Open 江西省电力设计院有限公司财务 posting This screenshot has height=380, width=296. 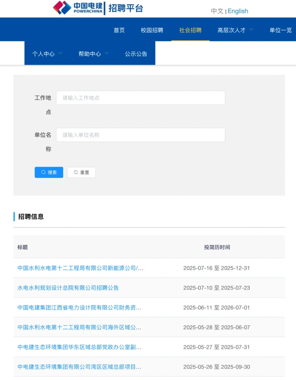tap(79, 307)
